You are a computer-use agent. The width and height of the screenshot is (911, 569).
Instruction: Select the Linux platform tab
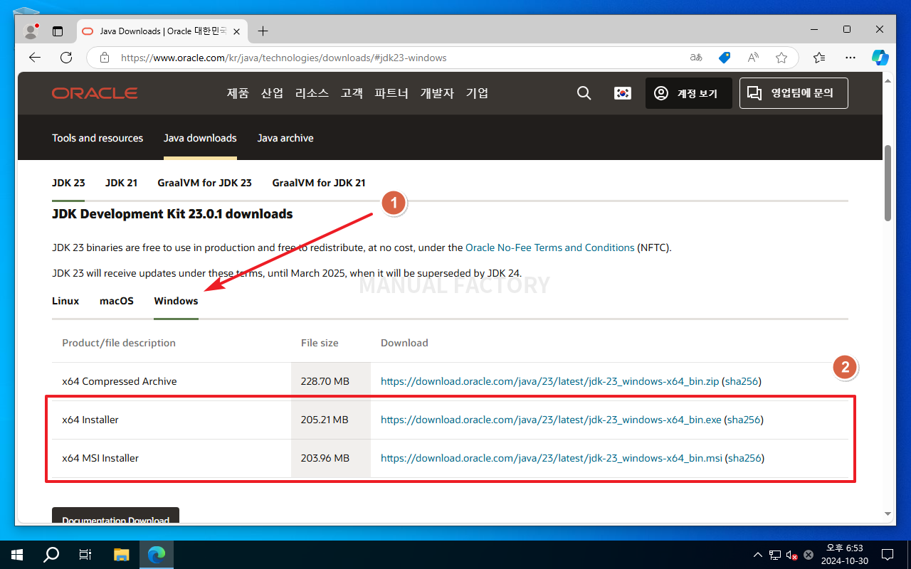click(65, 301)
